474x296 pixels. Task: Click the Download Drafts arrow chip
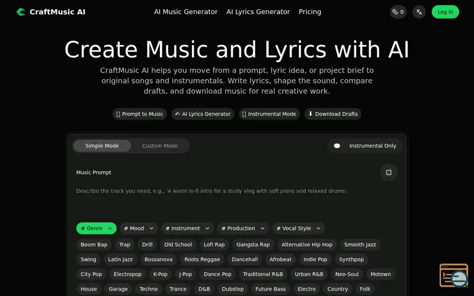333,114
